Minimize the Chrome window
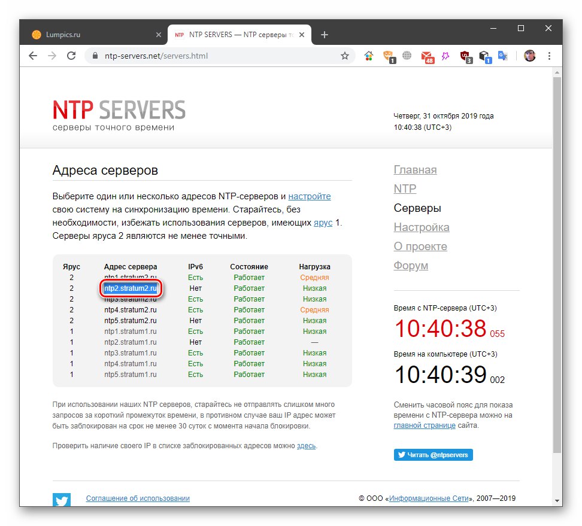The height and width of the screenshot is (526, 582). [493, 28]
